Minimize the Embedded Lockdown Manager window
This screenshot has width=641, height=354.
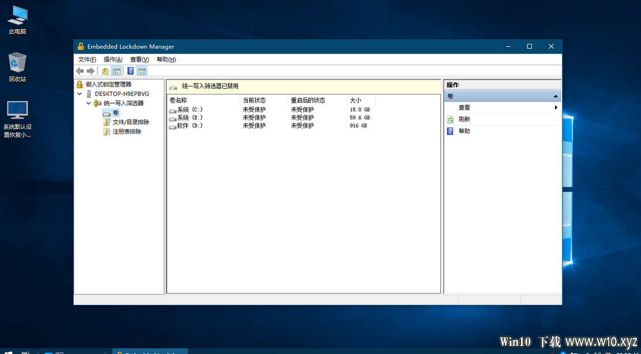click(x=508, y=47)
